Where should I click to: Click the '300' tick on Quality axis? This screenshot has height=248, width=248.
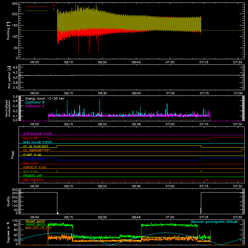pos(15,190)
